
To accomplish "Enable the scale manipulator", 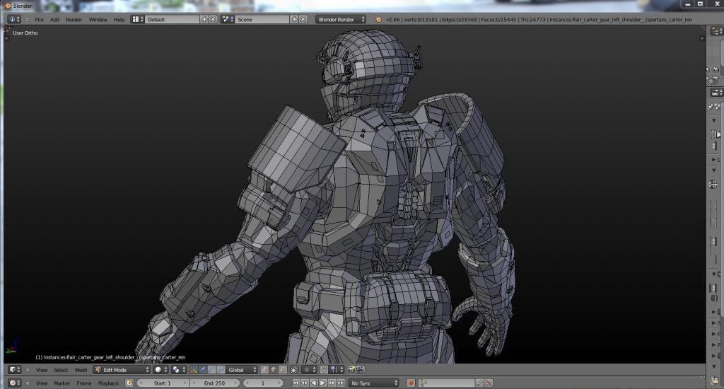I will (x=221, y=370).
